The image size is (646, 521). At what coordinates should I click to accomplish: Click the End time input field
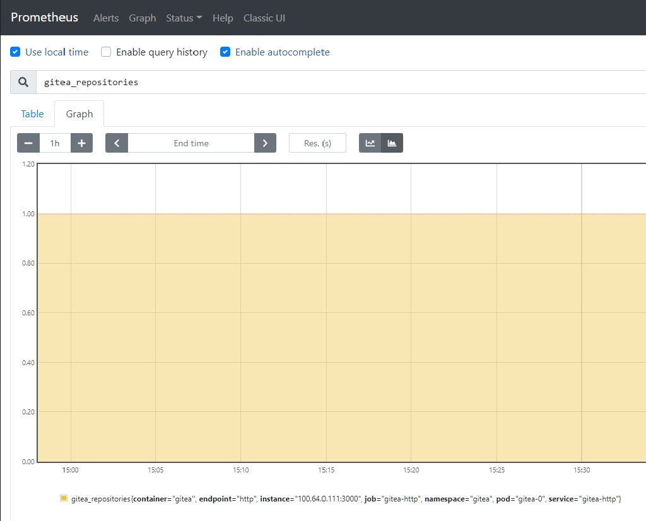pos(191,143)
